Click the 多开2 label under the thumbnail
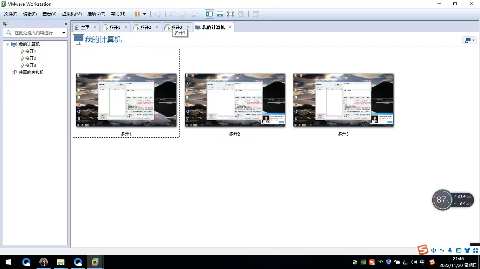The width and height of the screenshot is (480, 269). pyautogui.click(x=234, y=134)
